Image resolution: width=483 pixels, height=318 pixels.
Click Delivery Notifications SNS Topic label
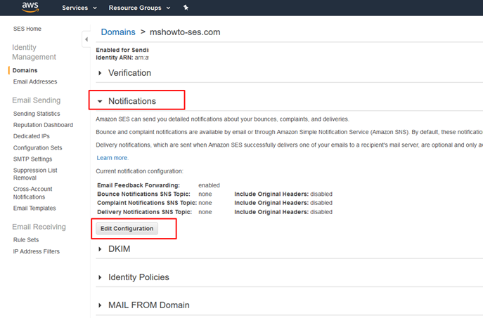(x=144, y=212)
